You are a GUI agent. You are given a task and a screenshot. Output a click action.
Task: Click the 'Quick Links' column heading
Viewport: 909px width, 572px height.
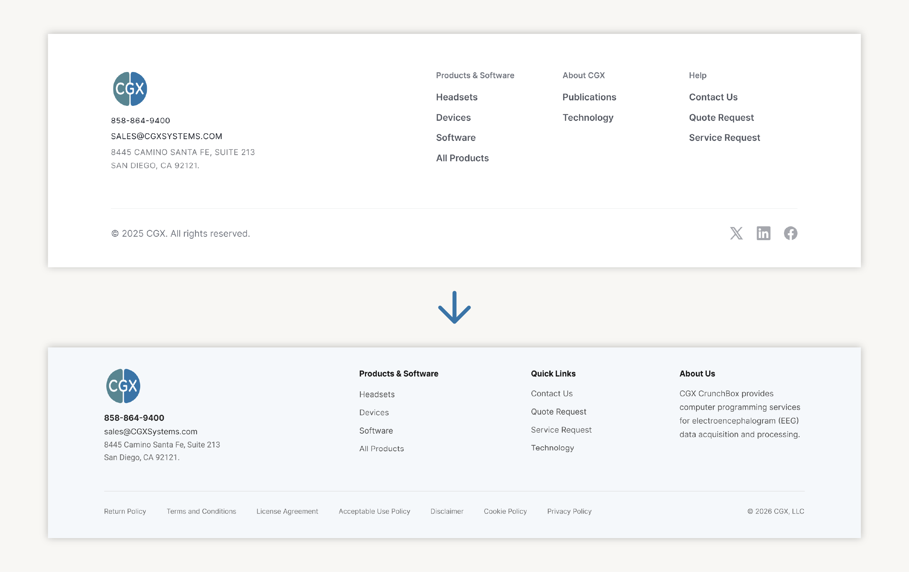click(553, 373)
